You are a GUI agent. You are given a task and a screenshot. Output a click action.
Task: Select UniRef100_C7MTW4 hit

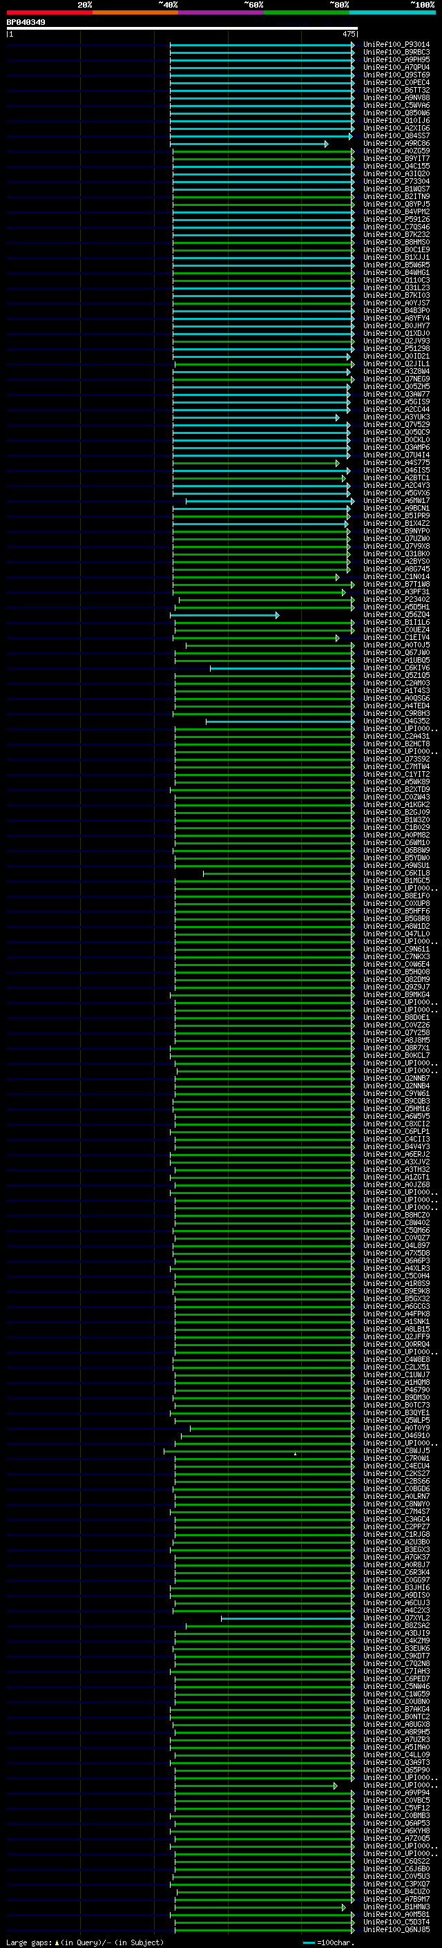396,767
